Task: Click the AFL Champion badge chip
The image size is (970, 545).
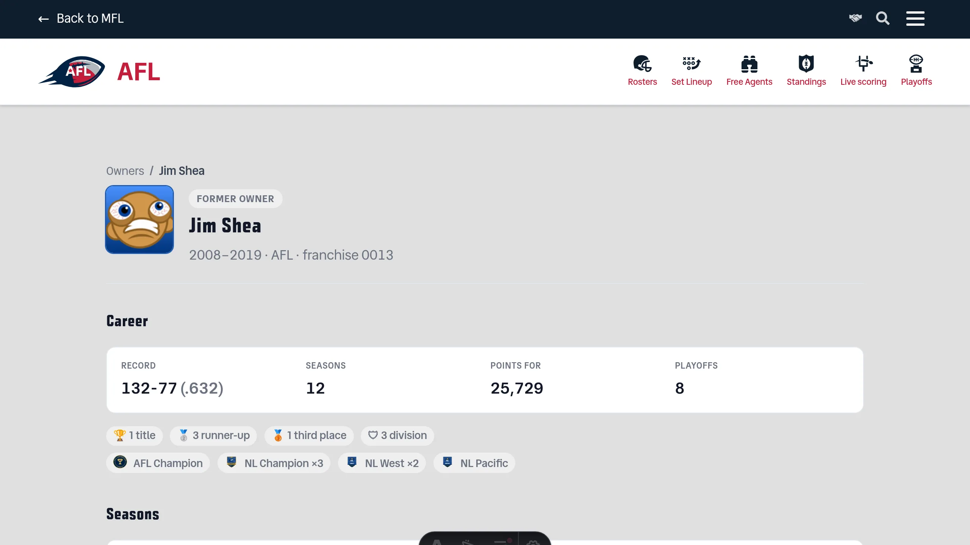Action: [x=158, y=463]
